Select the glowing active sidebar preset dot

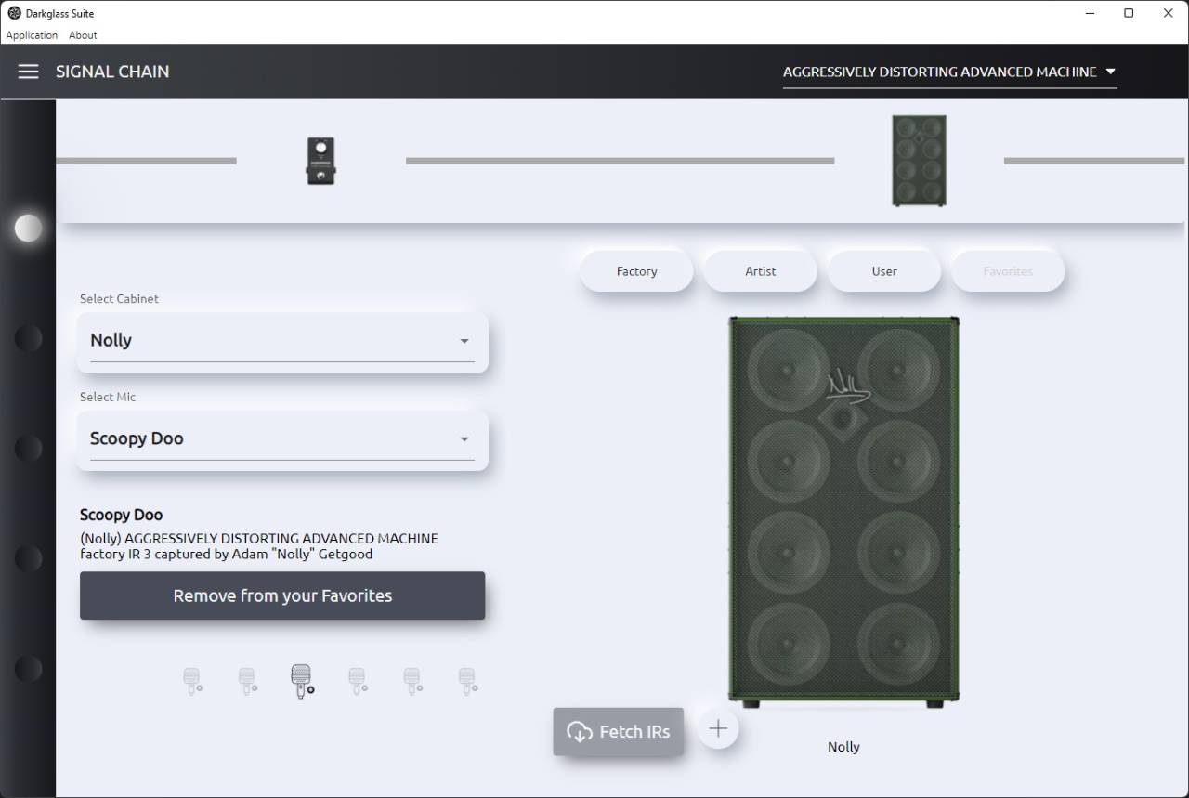coord(28,228)
